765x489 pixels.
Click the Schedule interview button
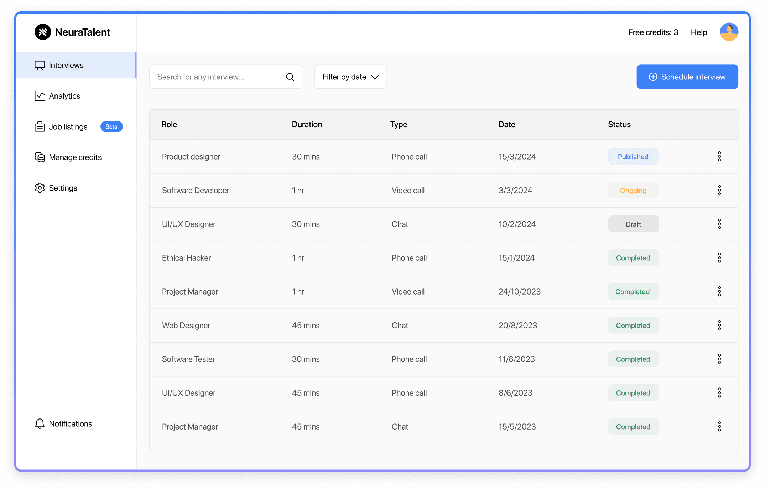(x=687, y=77)
